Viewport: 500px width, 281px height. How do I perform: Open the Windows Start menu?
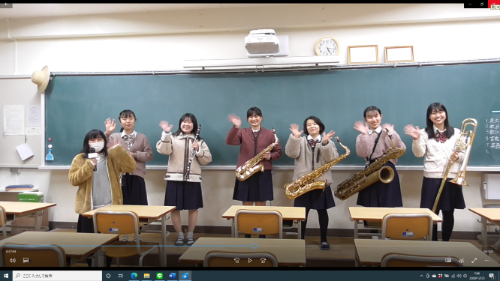pos(6,276)
